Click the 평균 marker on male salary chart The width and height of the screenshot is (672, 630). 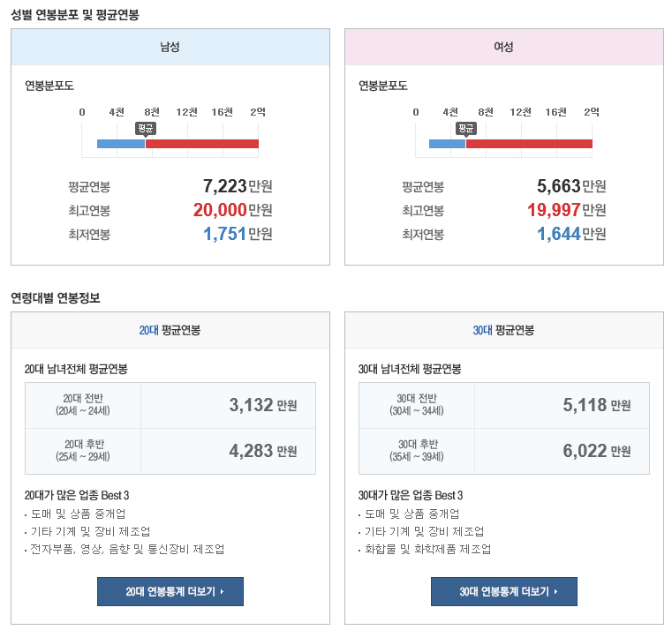point(146,128)
